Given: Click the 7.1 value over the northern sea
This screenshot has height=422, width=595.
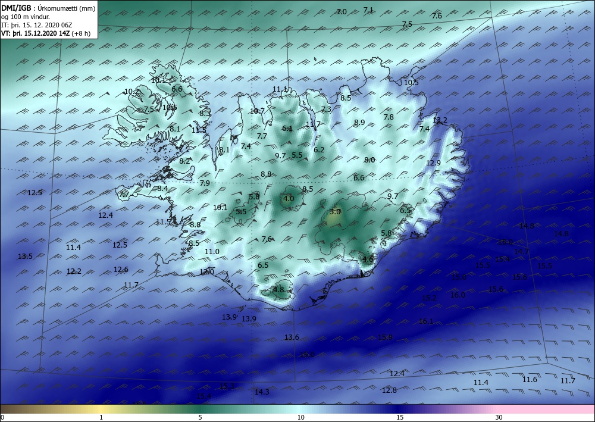Looking at the screenshot, I should pos(368,10).
